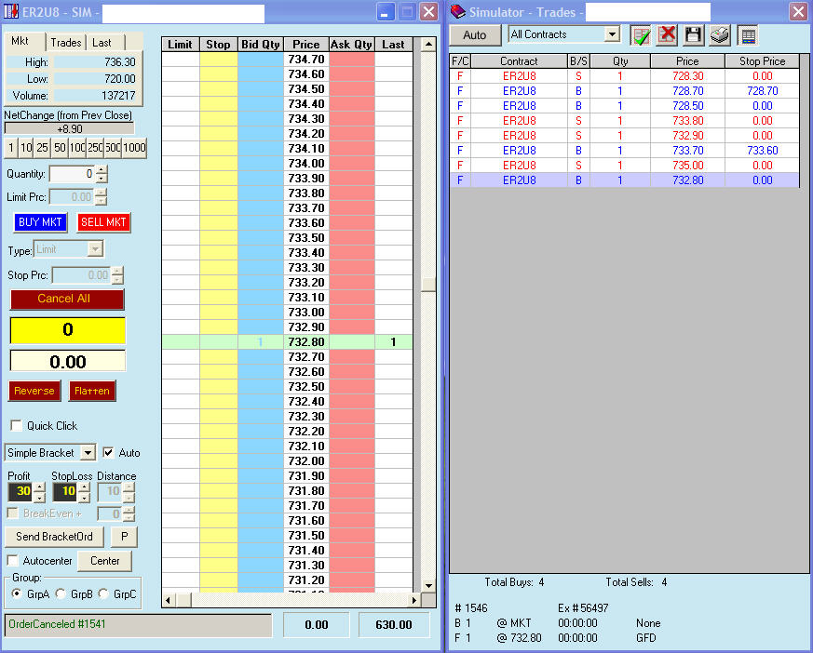813x653 pixels.
Task: Click the grid table view icon
Action: pyautogui.click(x=747, y=35)
